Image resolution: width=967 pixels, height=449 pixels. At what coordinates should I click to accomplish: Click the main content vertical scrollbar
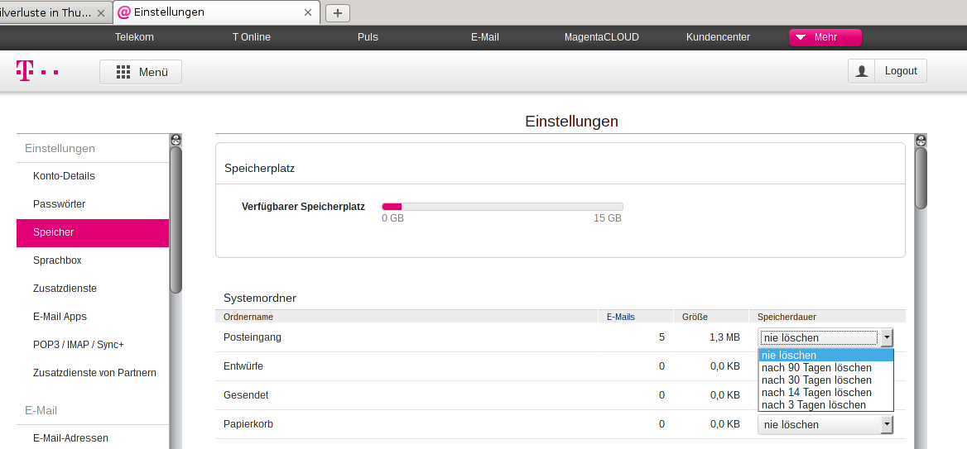921,178
